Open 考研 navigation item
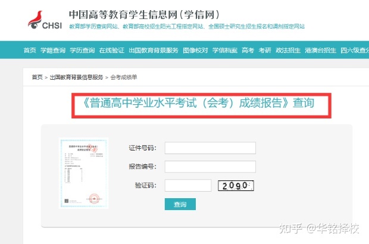This screenshot has height=244, width=369. pos(265,51)
